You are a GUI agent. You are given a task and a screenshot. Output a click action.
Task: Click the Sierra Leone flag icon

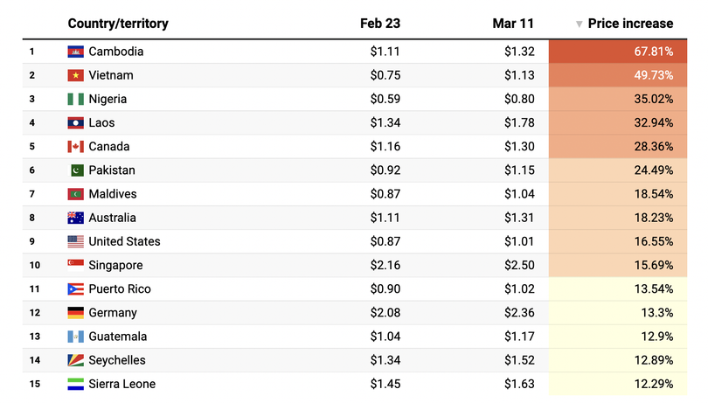(x=75, y=384)
